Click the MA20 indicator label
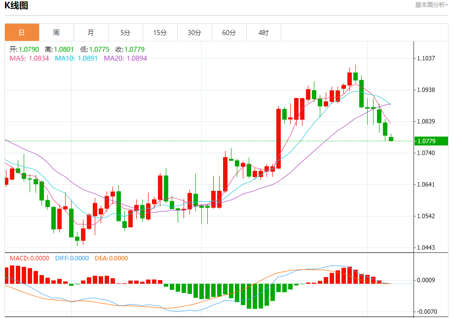Viewport: 453px width, 318px height. [x=125, y=58]
